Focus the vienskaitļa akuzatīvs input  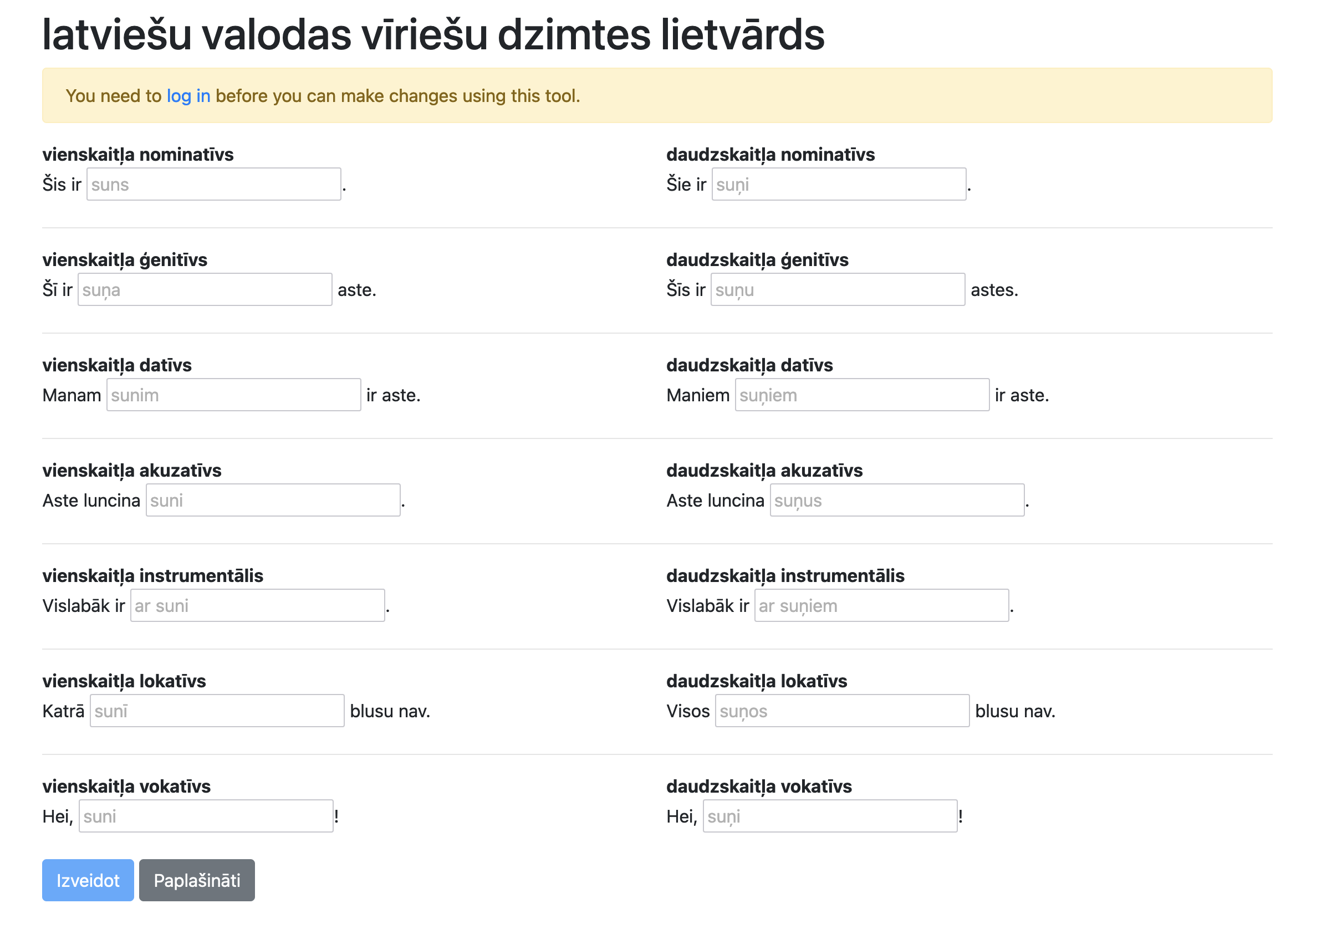[273, 500]
